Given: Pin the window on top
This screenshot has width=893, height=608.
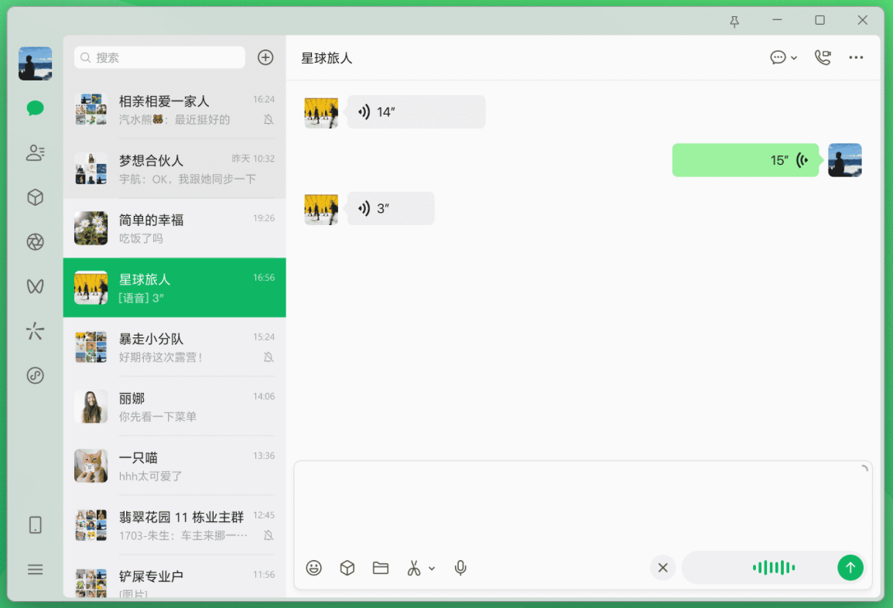Looking at the screenshot, I should click(734, 21).
